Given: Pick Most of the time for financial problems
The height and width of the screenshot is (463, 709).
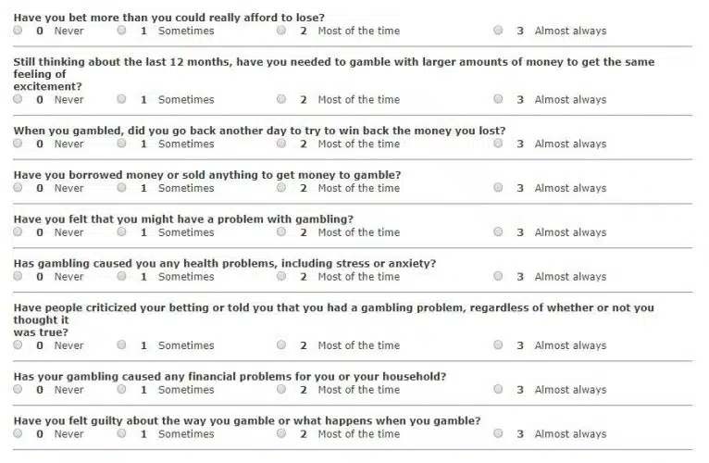Looking at the screenshot, I should coord(281,390).
